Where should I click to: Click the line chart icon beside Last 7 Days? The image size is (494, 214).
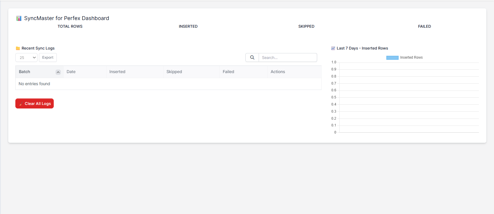[333, 48]
